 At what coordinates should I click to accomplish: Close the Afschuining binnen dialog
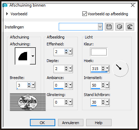point(133,5)
